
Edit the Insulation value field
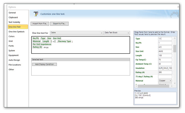165,68
